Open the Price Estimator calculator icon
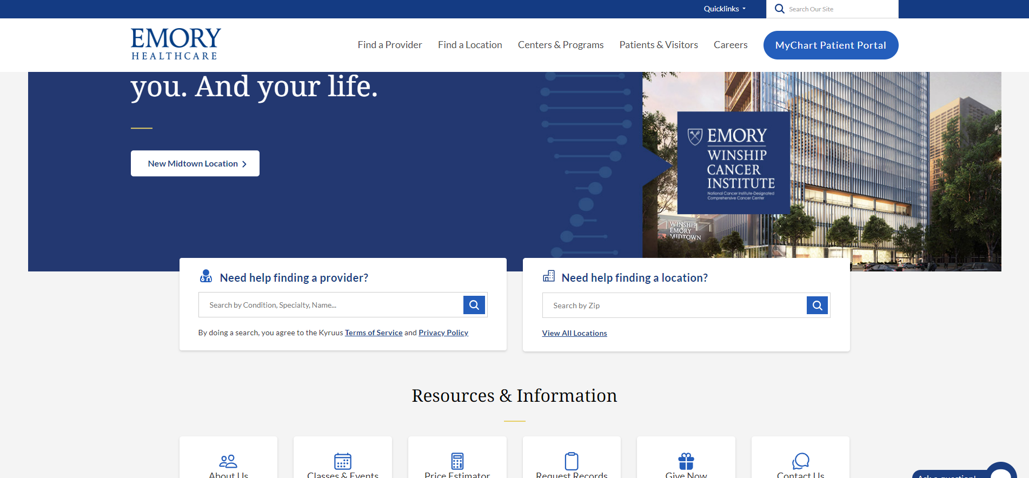Image resolution: width=1029 pixels, height=478 pixels. point(457,461)
